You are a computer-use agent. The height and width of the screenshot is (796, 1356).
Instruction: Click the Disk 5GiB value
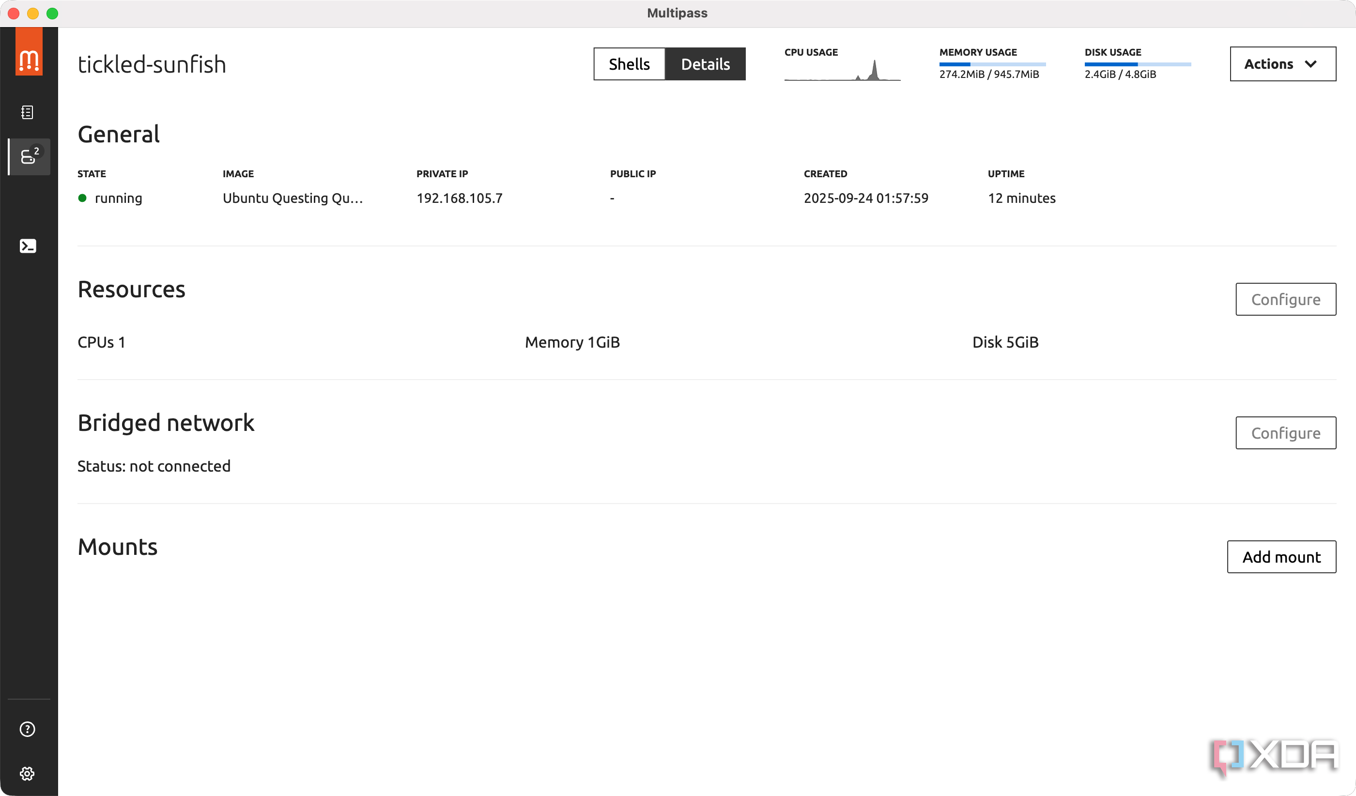tap(1005, 342)
